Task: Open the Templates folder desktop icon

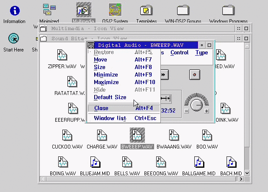Action: [x=146, y=10]
